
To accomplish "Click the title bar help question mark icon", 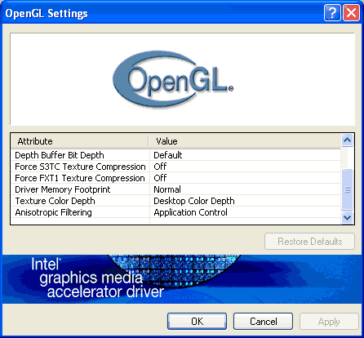I will (x=332, y=12).
